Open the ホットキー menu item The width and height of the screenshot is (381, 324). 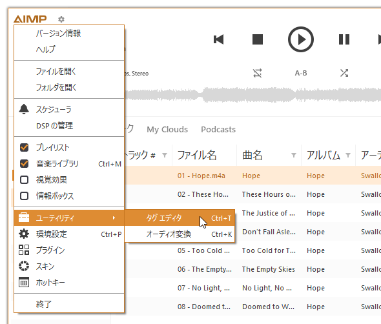click(69, 283)
